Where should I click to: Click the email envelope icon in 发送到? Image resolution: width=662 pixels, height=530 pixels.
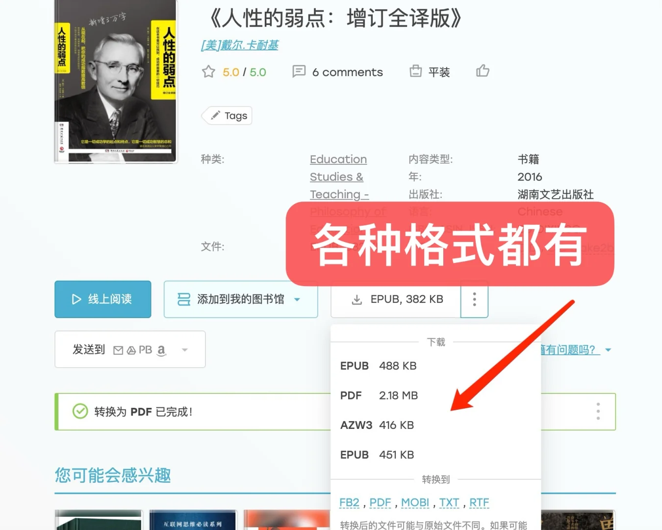click(x=118, y=350)
